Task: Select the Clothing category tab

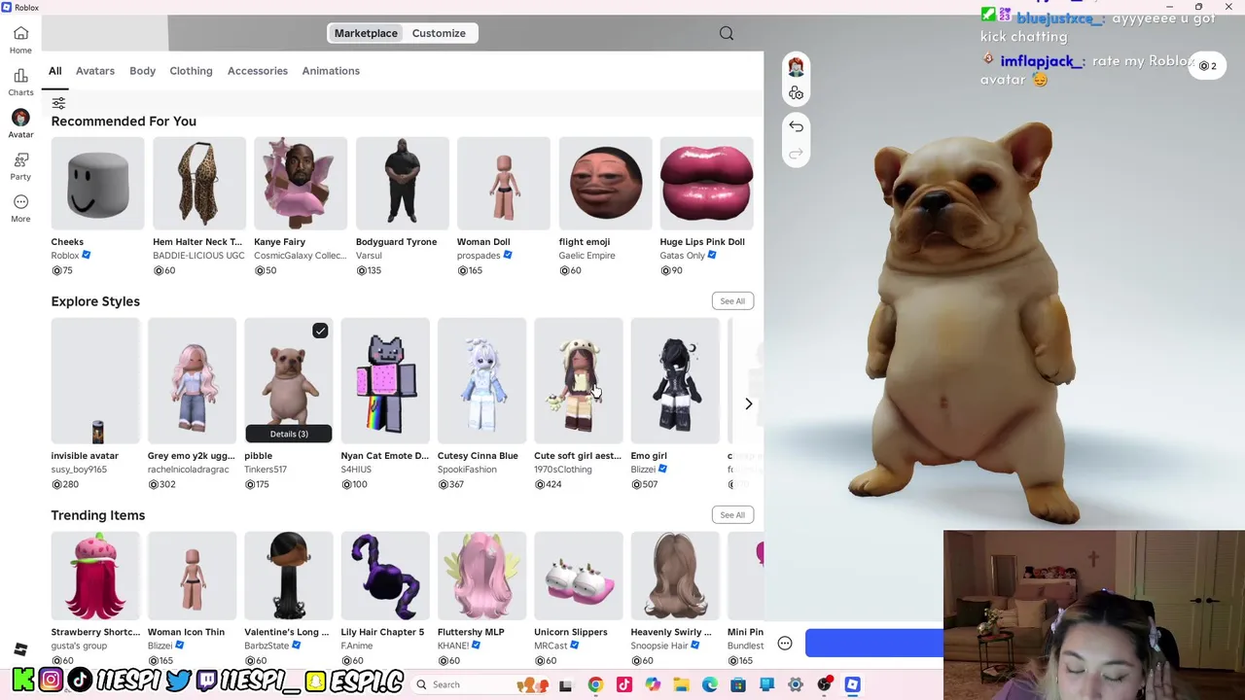Action: pos(191,71)
